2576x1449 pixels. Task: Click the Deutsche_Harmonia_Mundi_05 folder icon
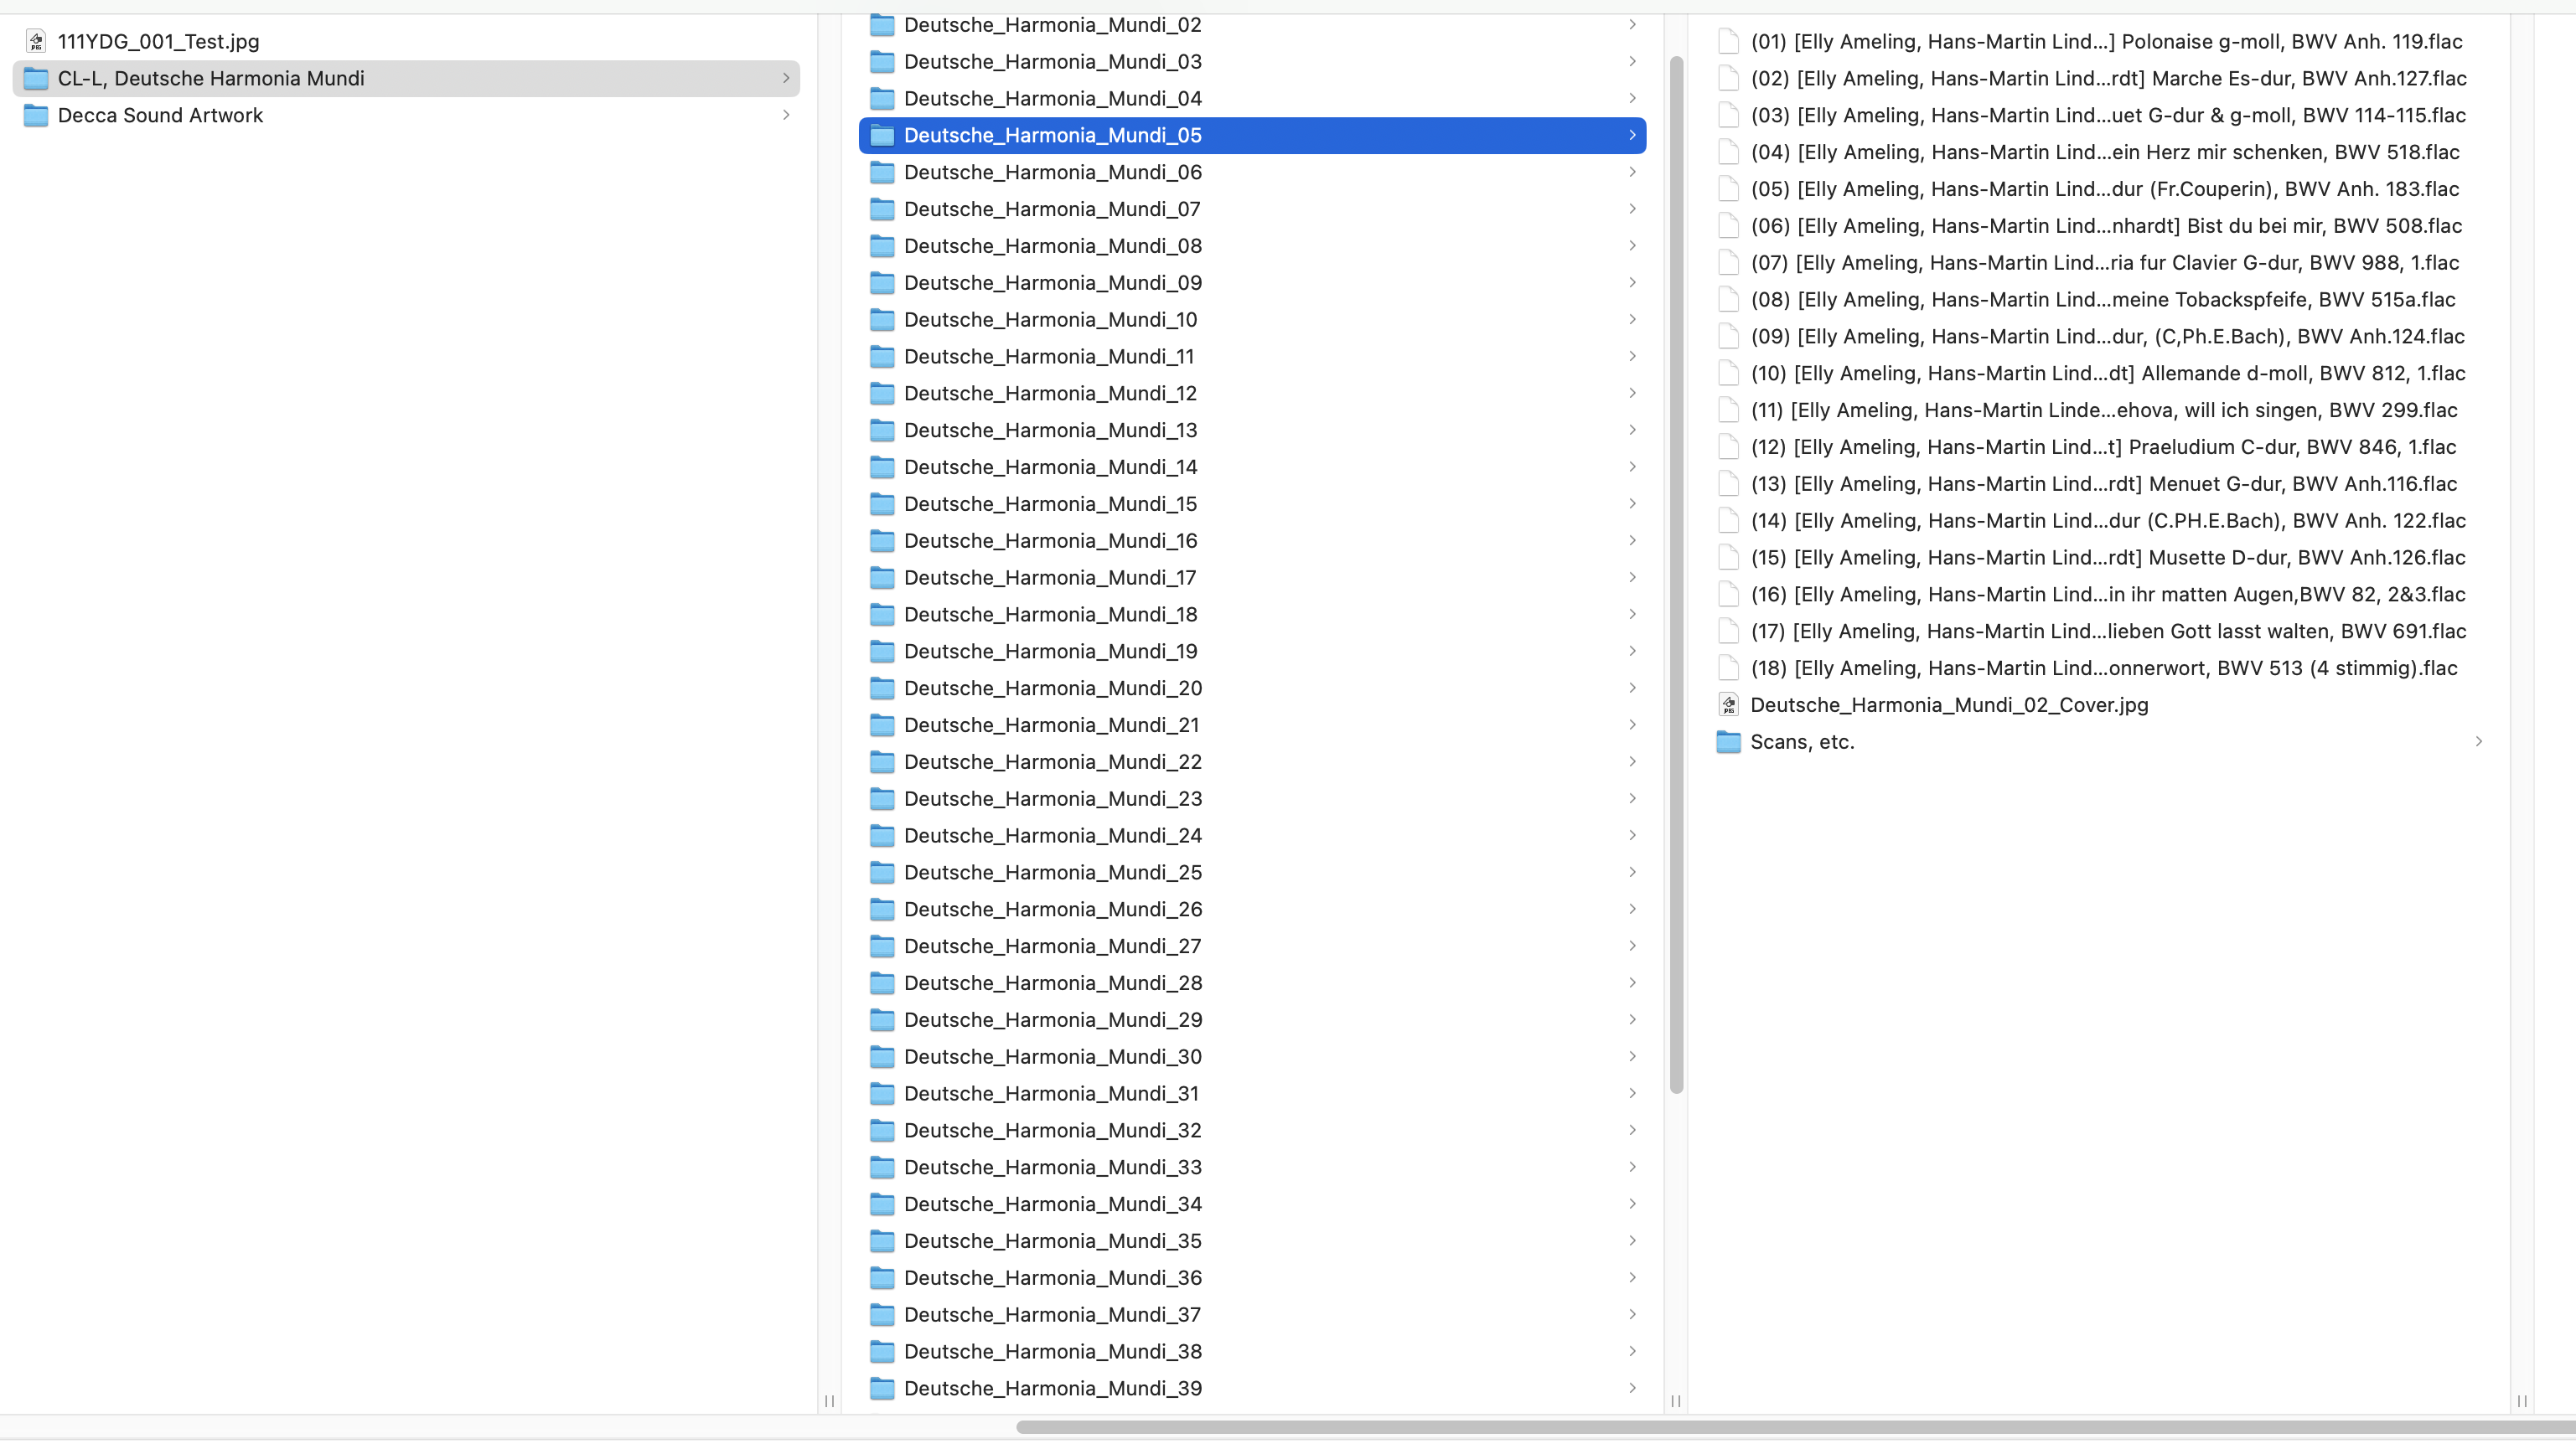882,135
